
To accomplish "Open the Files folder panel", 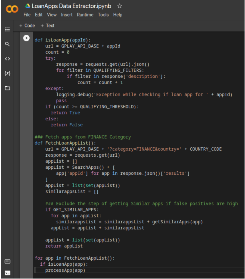I will coord(7,88).
